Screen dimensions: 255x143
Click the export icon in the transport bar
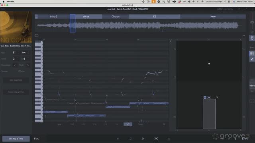point(169,139)
